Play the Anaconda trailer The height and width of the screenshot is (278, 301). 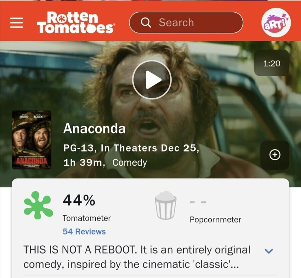(152, 80)
